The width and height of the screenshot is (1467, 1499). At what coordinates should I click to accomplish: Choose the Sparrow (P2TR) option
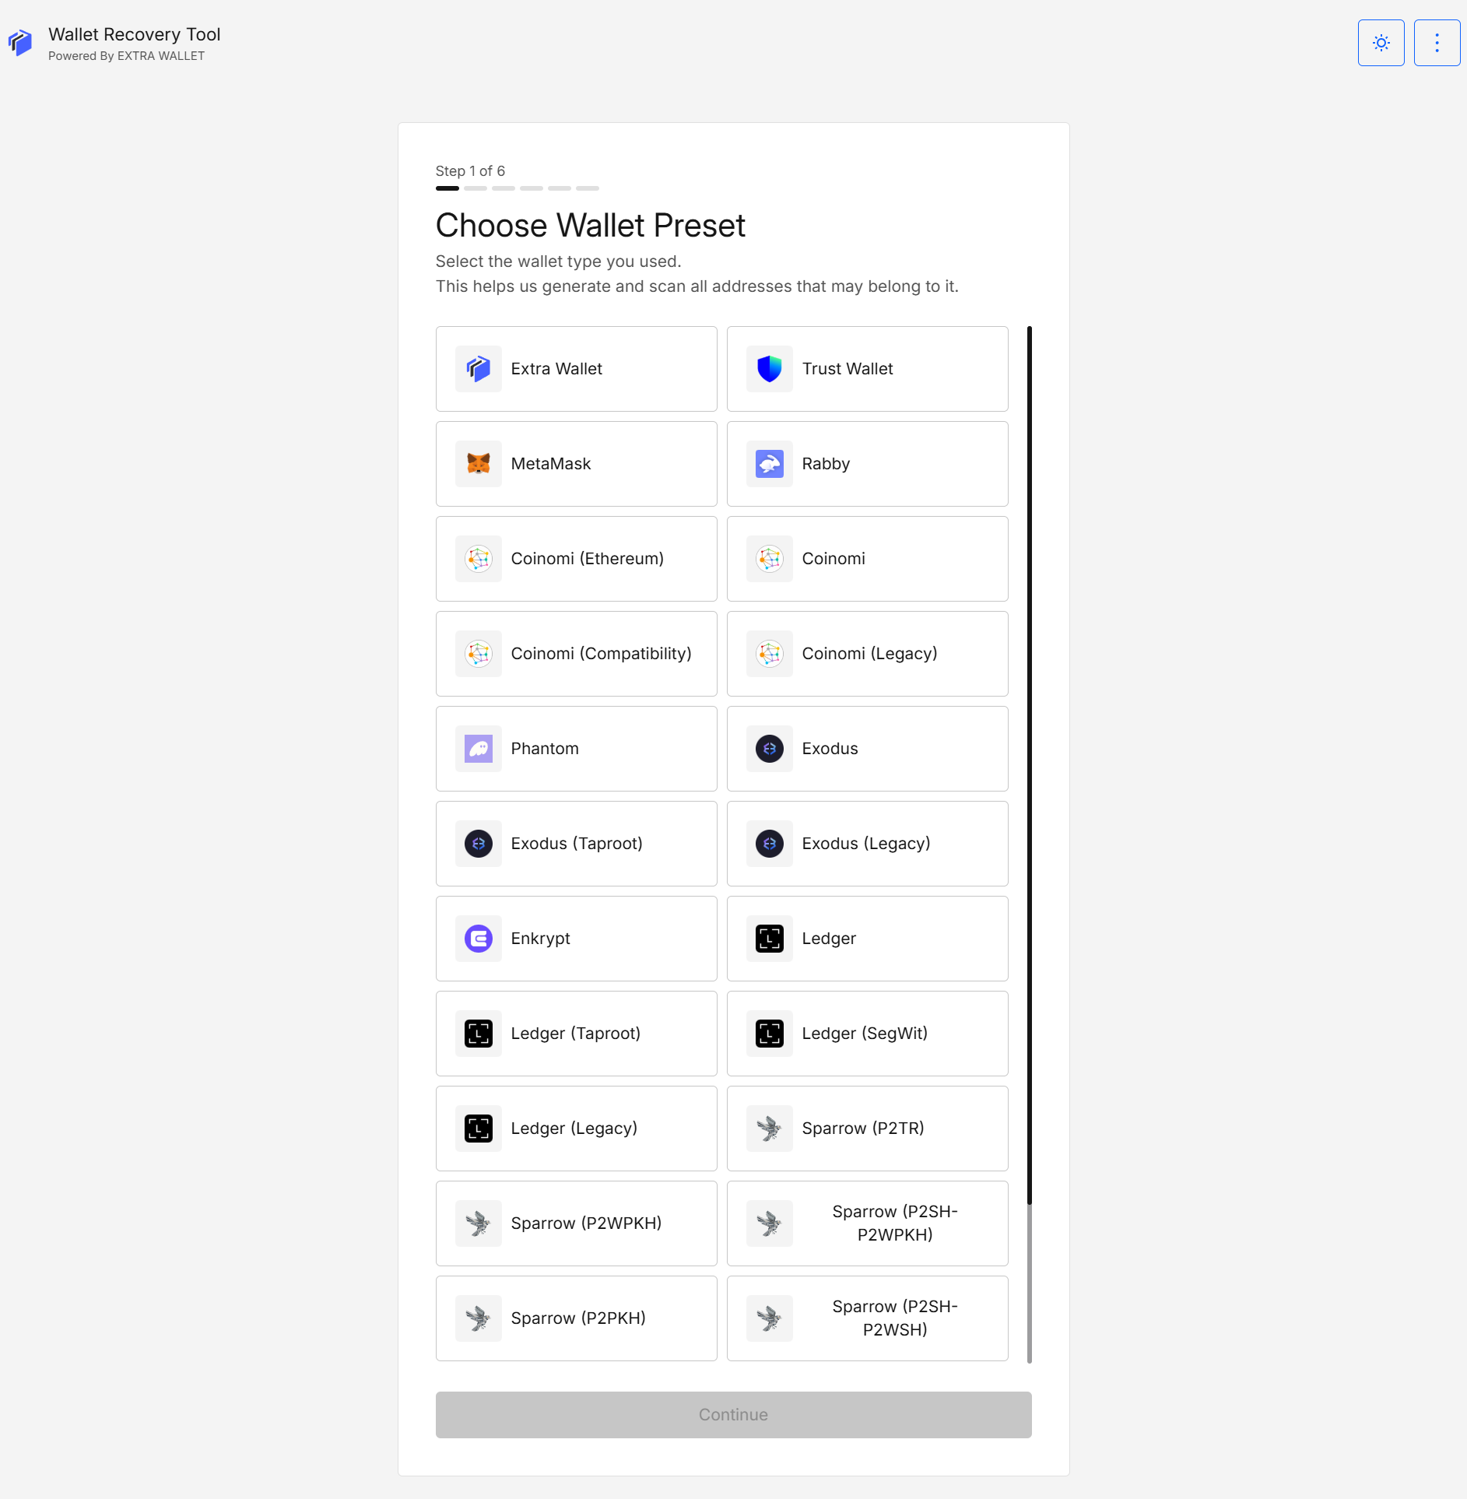pyautogui.click(x=867, y=1128)
